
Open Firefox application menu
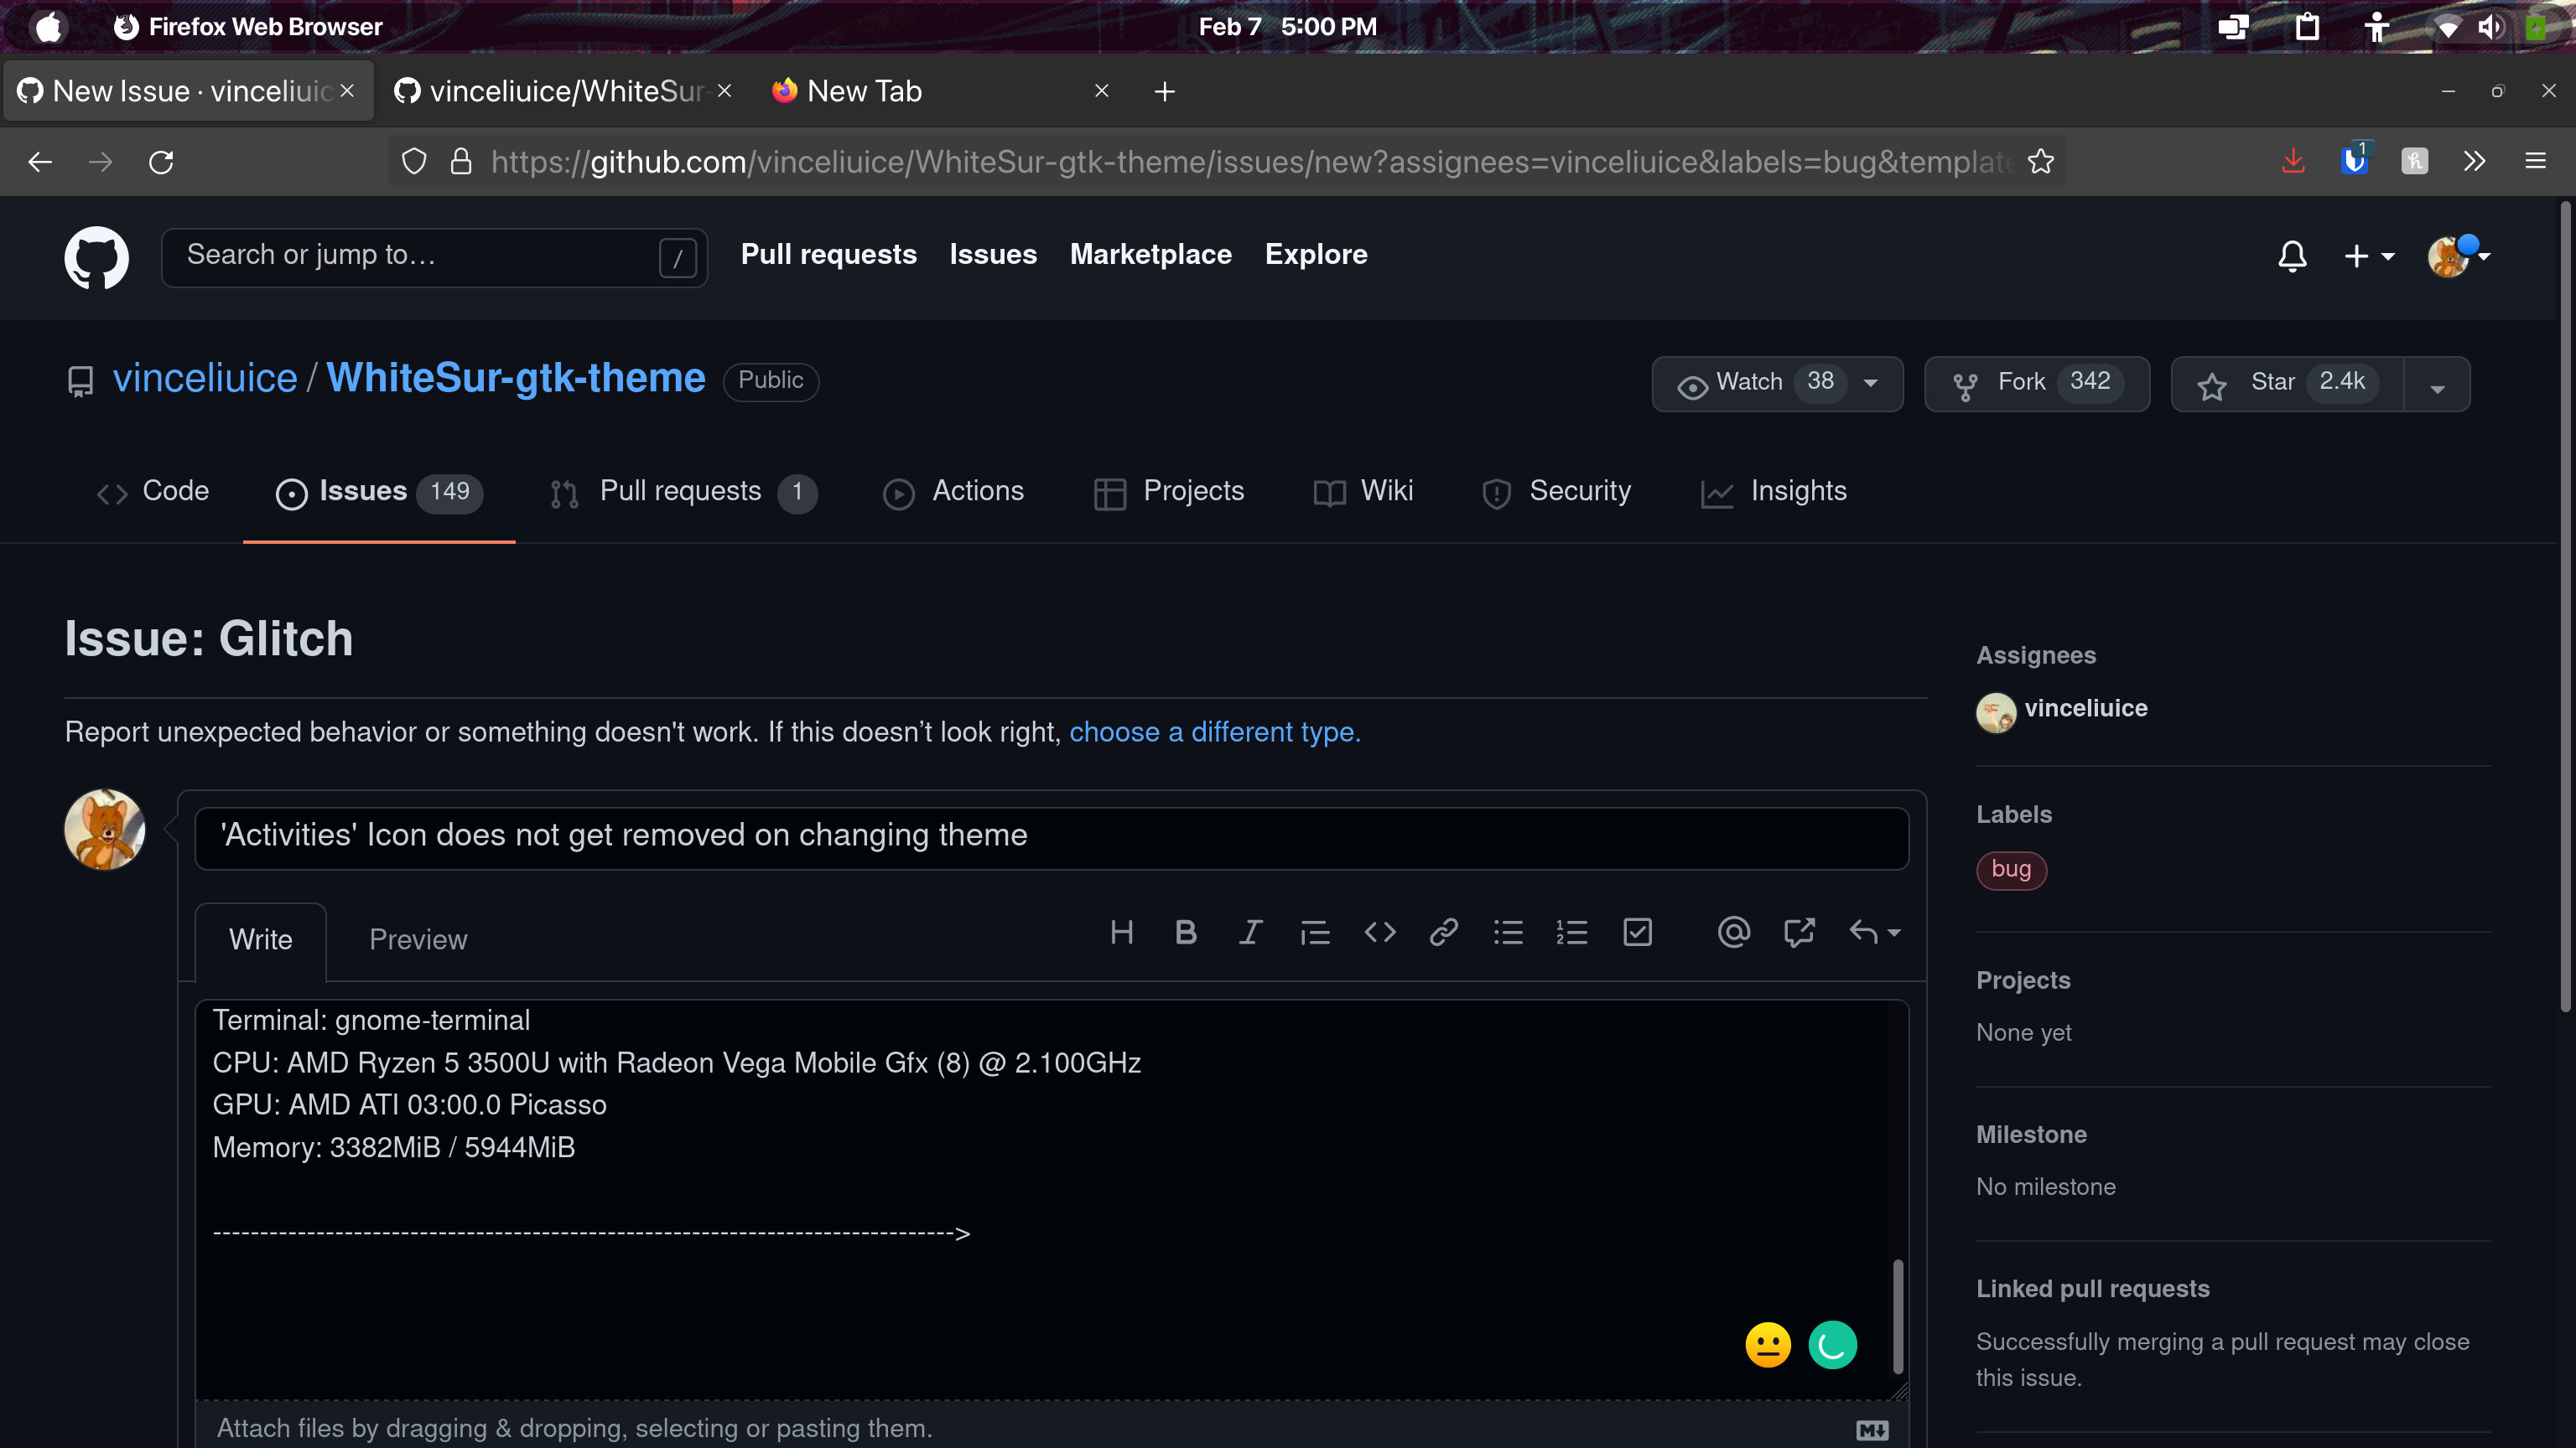tap(2535, 161)
